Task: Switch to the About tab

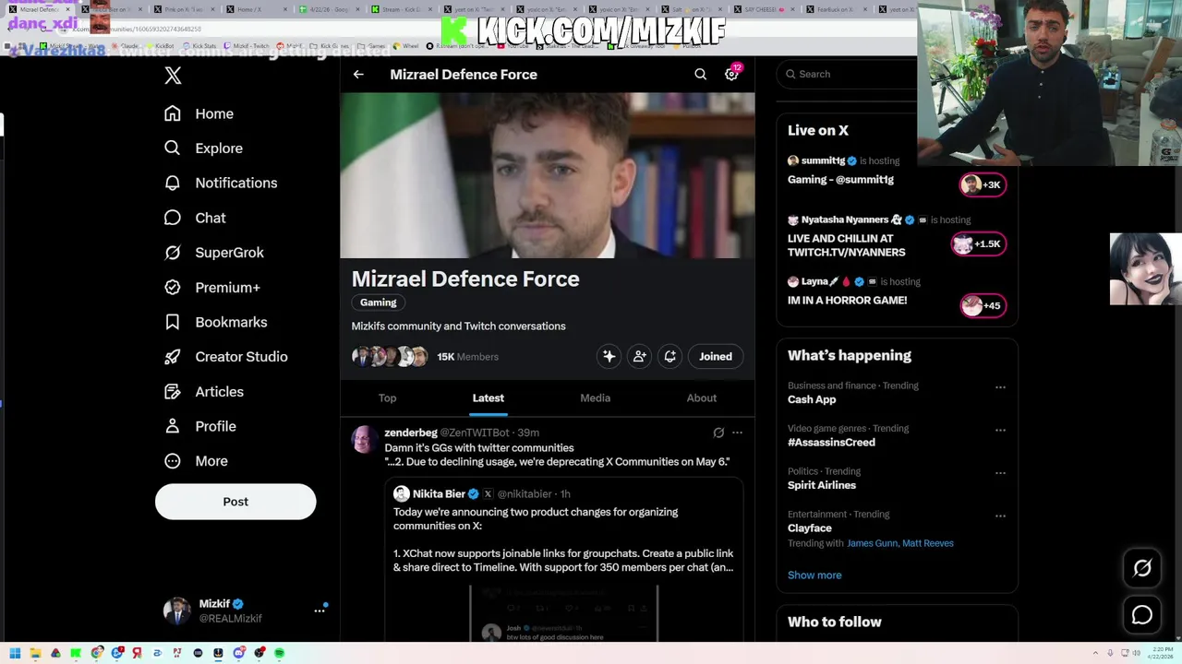Action: pyautogui.click(x=701, y=398)
